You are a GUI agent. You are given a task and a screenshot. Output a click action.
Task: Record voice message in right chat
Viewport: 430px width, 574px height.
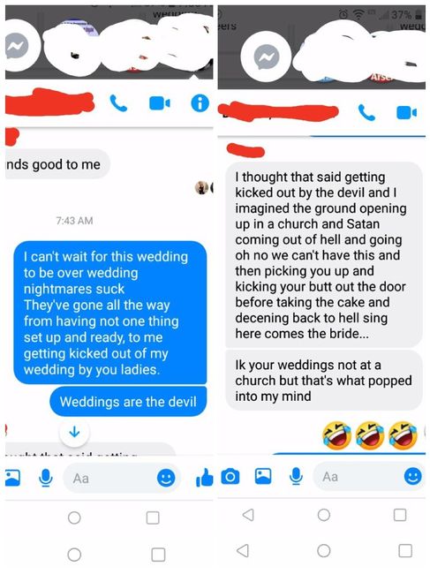tap(296, 476)
